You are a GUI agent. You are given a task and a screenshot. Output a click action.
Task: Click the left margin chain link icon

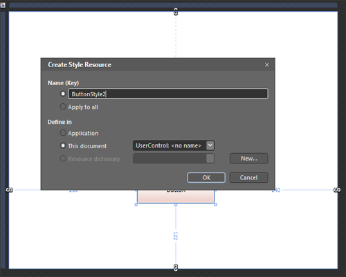[x=10, y=190]
